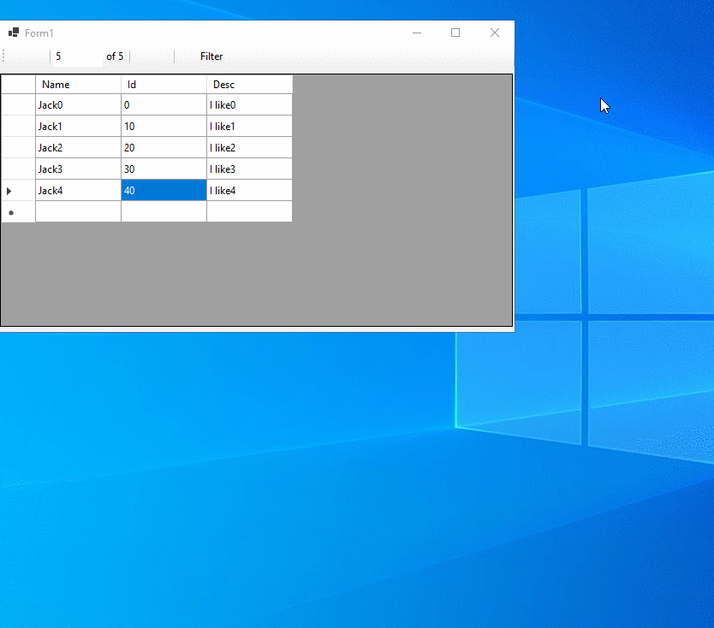Screen dimensions: 714x628
Task: Click the new-row asterisk row header
Action: 18,211
